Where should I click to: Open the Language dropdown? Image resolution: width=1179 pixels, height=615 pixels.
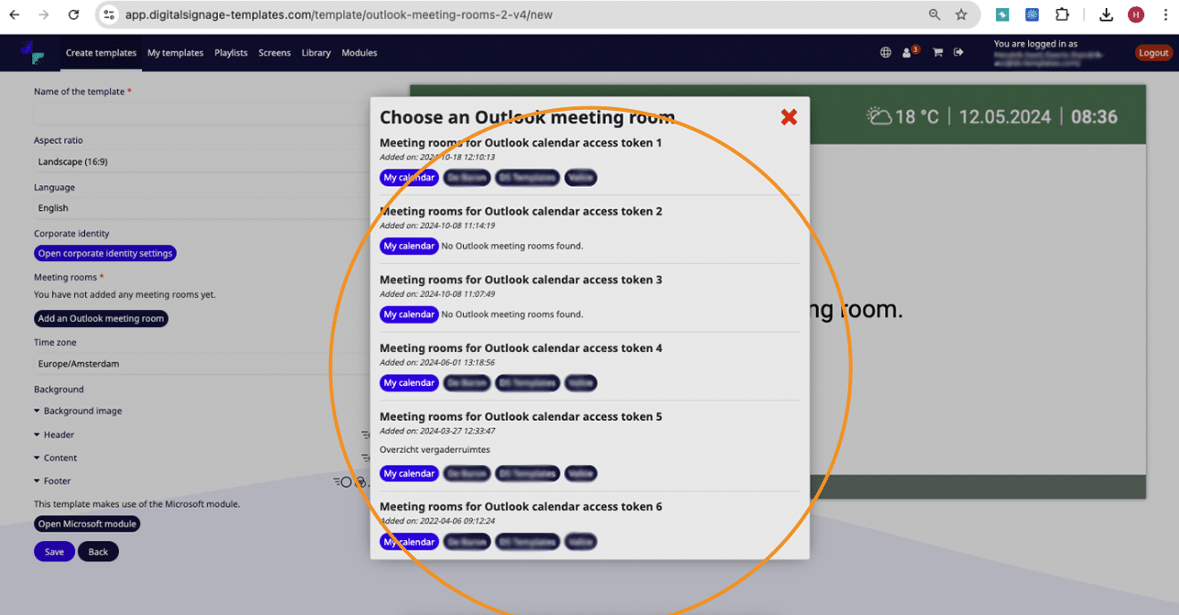pyautogui.click(x=202, y=208)
